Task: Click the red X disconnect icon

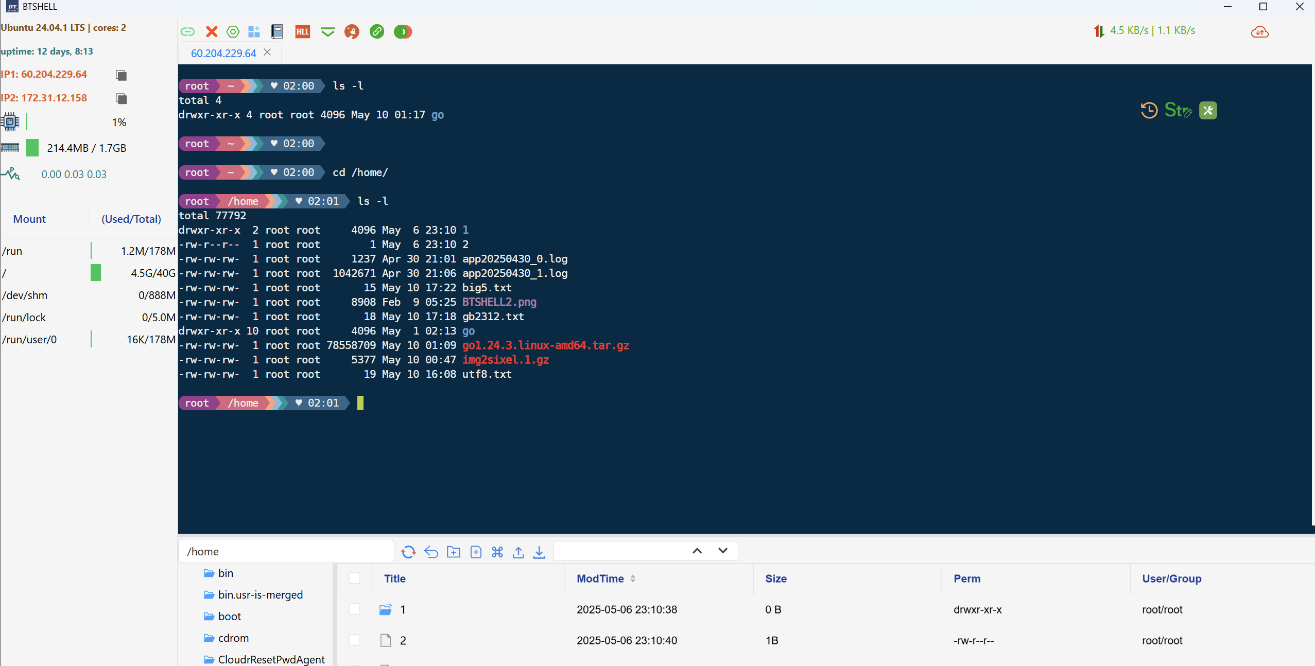Action: click(x=211, y=32)
